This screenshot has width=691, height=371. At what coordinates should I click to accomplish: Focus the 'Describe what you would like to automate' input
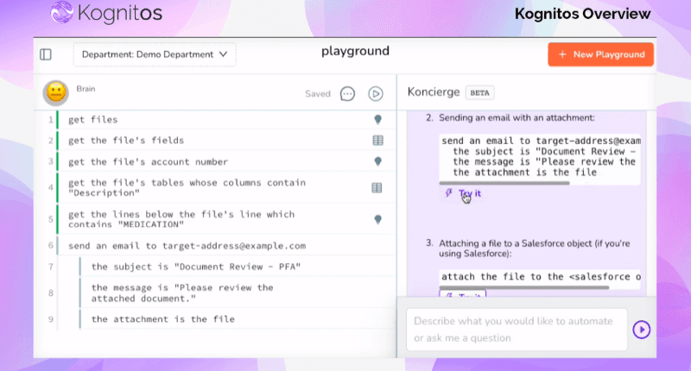click(517, 330)
